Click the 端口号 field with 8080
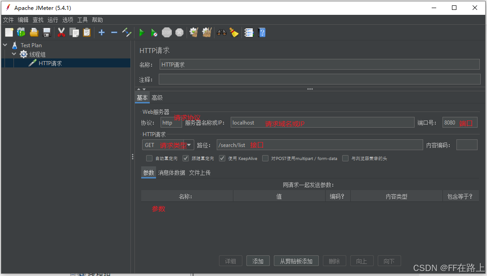Image resolution: width=487 pixels, height=276 pixels. pyautogui.click(x=460, y=123)
